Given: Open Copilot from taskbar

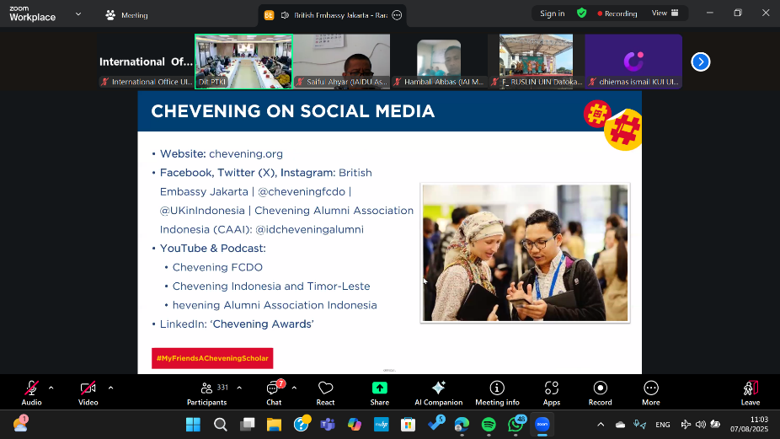Looking at the screenshot, I should 354,425.
